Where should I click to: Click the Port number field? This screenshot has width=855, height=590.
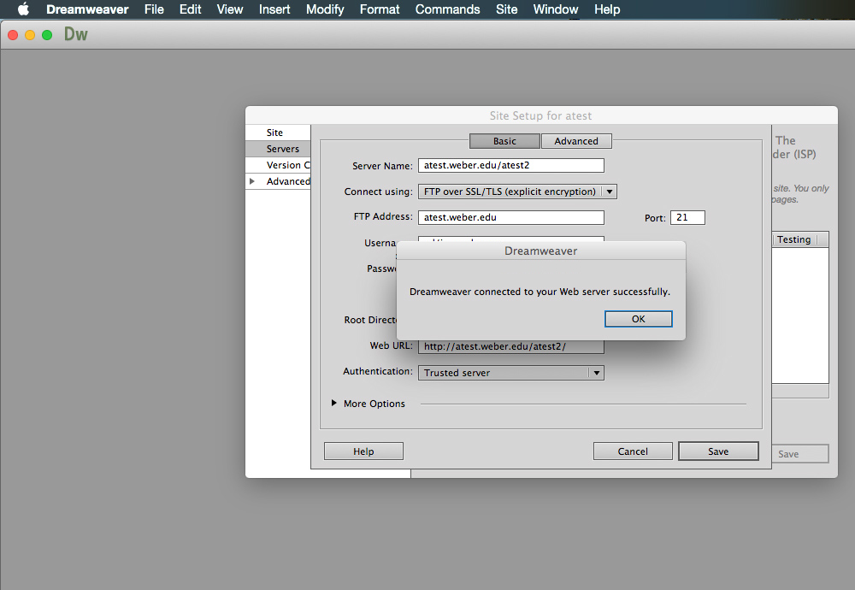click(x=687, y=218)
